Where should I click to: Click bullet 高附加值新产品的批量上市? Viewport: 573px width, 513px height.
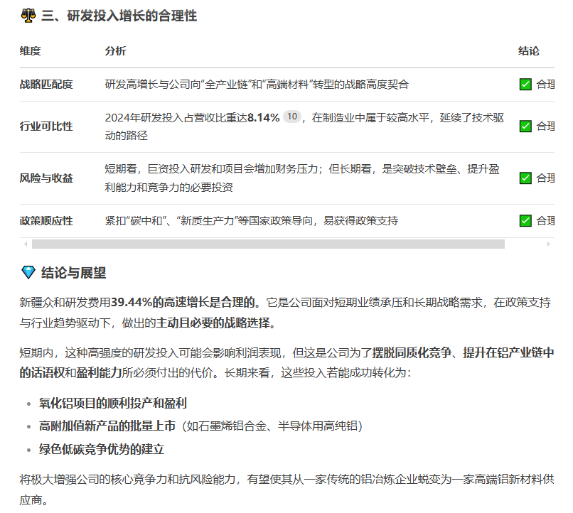coord(107,426)
